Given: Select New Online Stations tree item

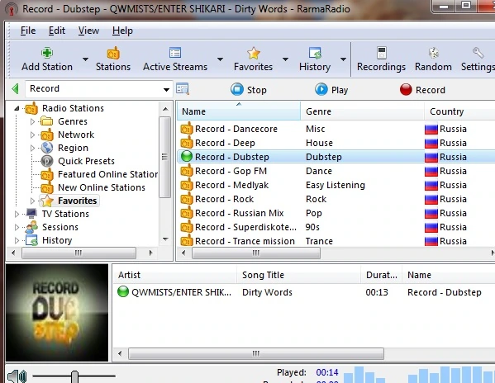Looking at the screenshot, I should pos(102,187).
